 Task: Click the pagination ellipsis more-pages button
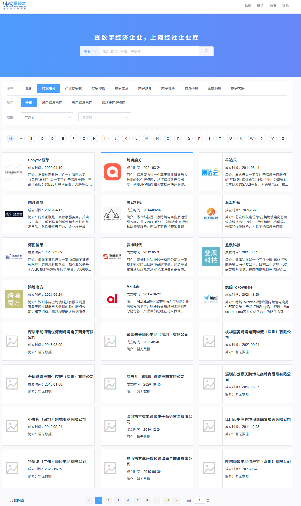click(157, 500)
